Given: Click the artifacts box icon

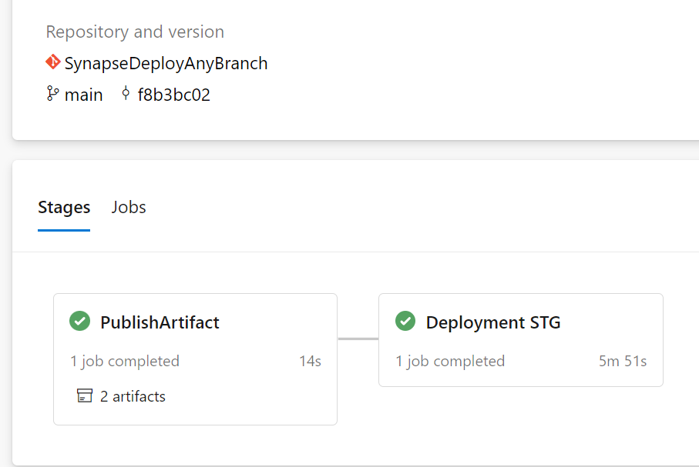Looking at the screenshot, I should point(85,395).
